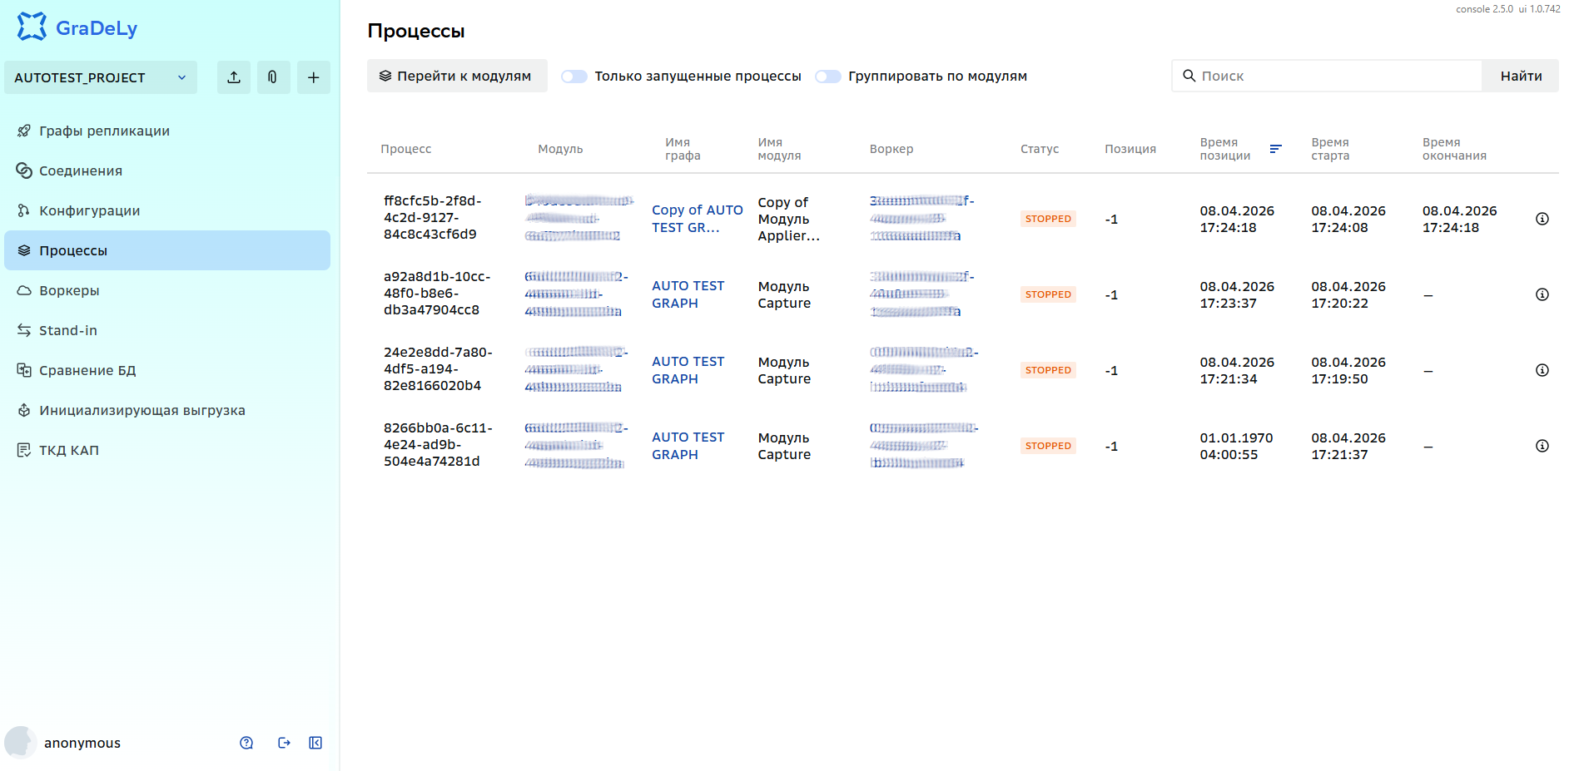The height and width of the screenshot is (771, 1584).
Task: Click the paperclip attach icon button
Action: point(273,77)
